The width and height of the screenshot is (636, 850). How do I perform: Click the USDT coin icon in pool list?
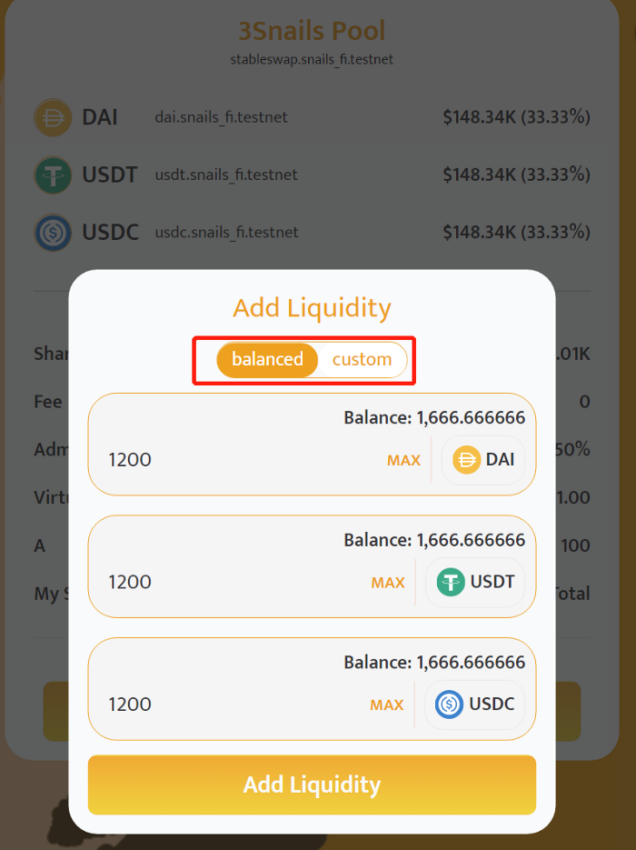coord(53,175)
